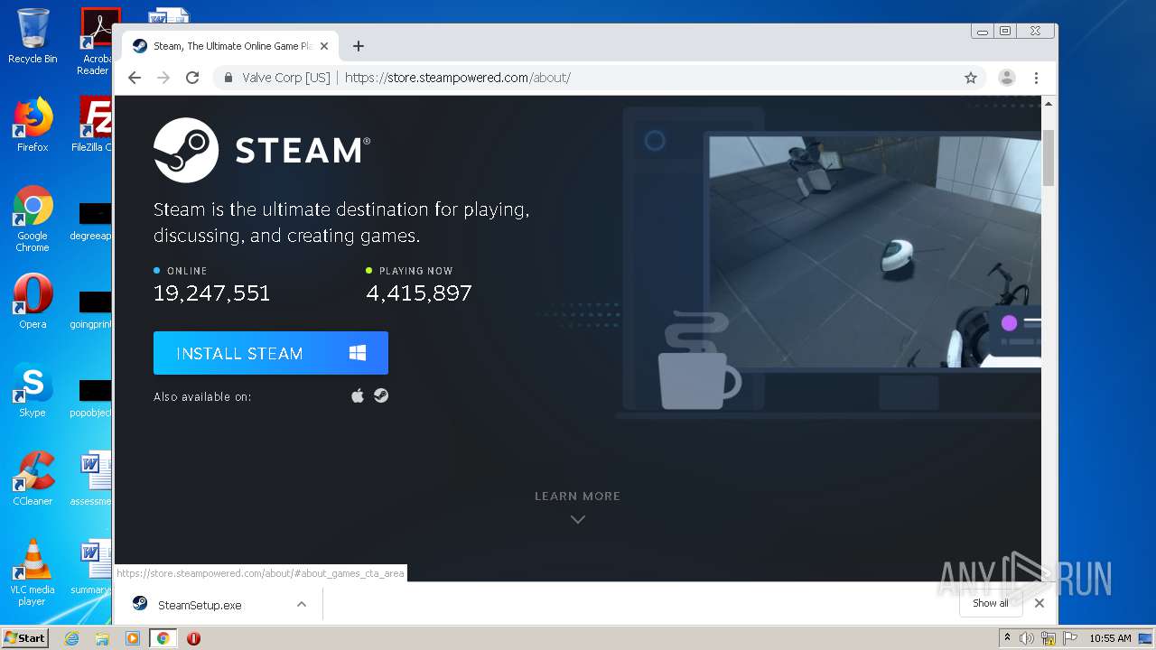Open the Firefox desktop shortcut

[33, 124]
